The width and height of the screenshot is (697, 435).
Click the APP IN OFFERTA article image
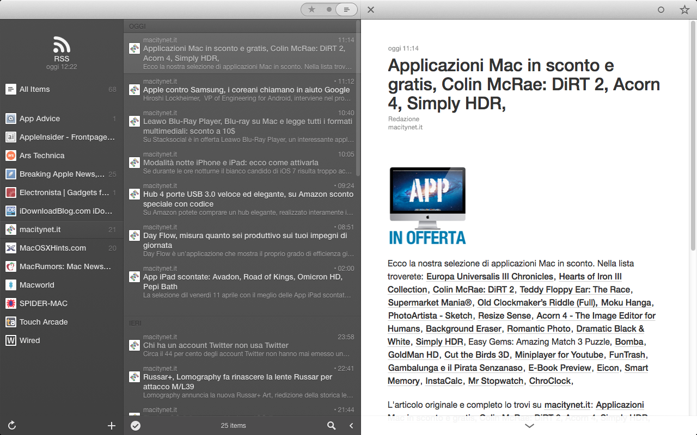click(427, 206)
